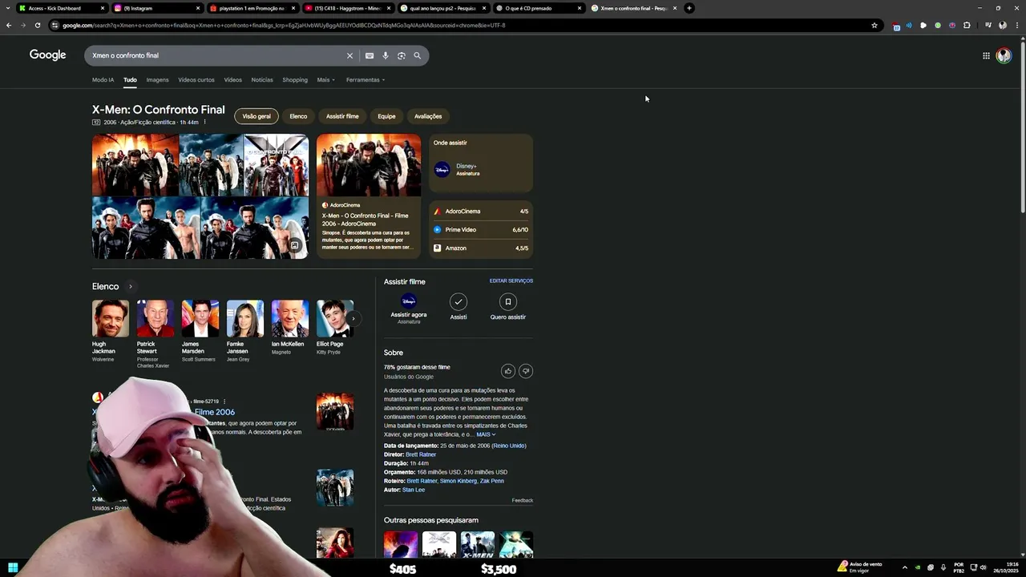Open media control in Chrome toolbar
Viewport: 1026px width, 577px height.
tap(988, 25)
